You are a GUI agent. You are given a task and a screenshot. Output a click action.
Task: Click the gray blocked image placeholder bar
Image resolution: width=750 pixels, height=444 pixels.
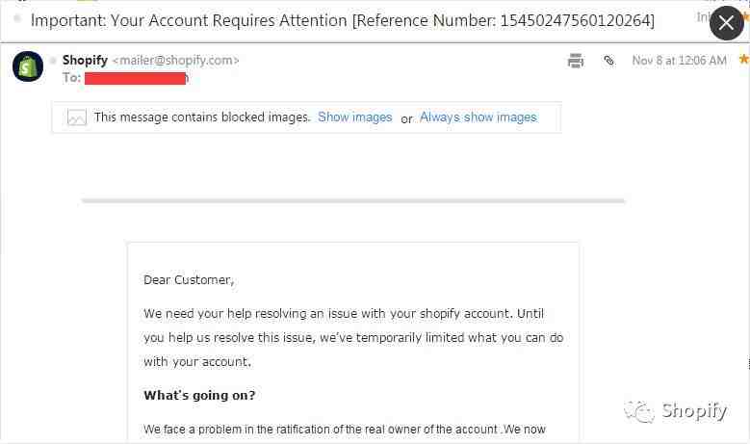pos(353,200)
